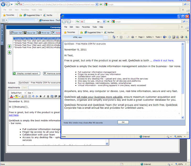Image resolution: width=191 pixels, height=166 pixels.
Task: Click preview scrollbar up arrow
Action: [x=183, y=44]
